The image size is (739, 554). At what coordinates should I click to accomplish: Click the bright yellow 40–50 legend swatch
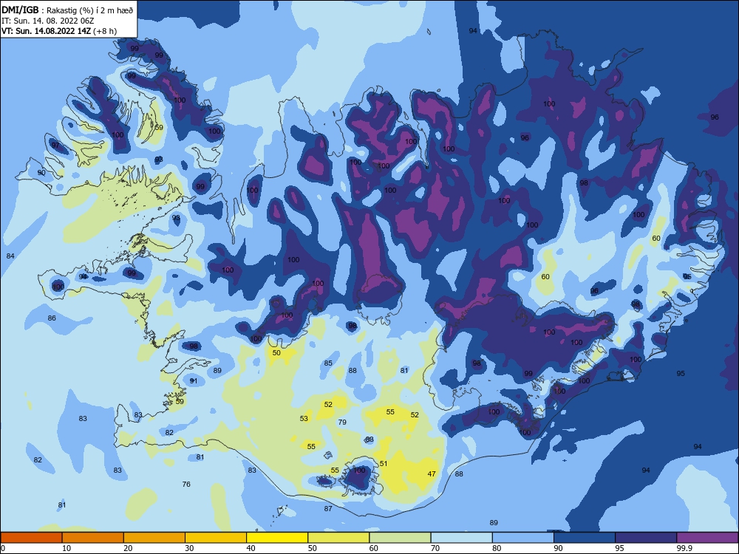tap(277, 538)
